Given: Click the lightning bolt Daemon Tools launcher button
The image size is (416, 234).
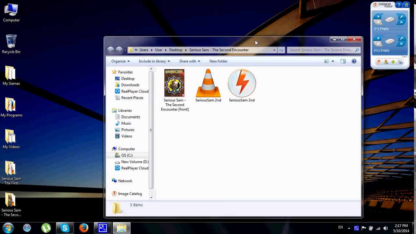Looking at the screenshot, I should coord(379,62).
